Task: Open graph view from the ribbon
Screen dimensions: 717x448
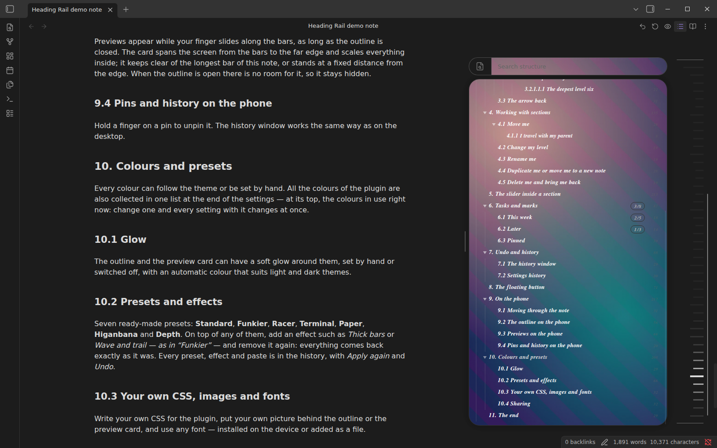Action: [x=10, y=42]
